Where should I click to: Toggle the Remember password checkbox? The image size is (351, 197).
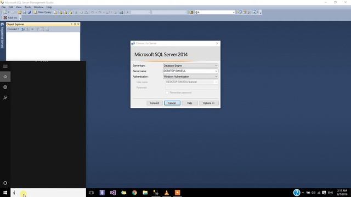coord(167,92)
